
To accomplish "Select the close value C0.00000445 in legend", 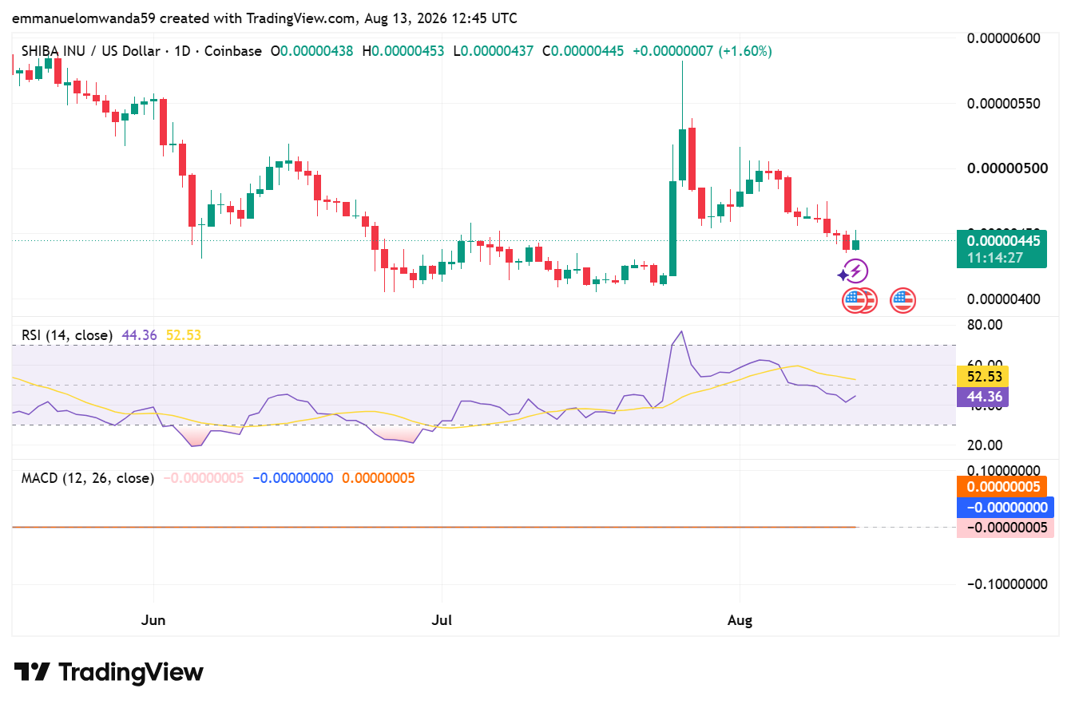I will (x=583, y=51).
